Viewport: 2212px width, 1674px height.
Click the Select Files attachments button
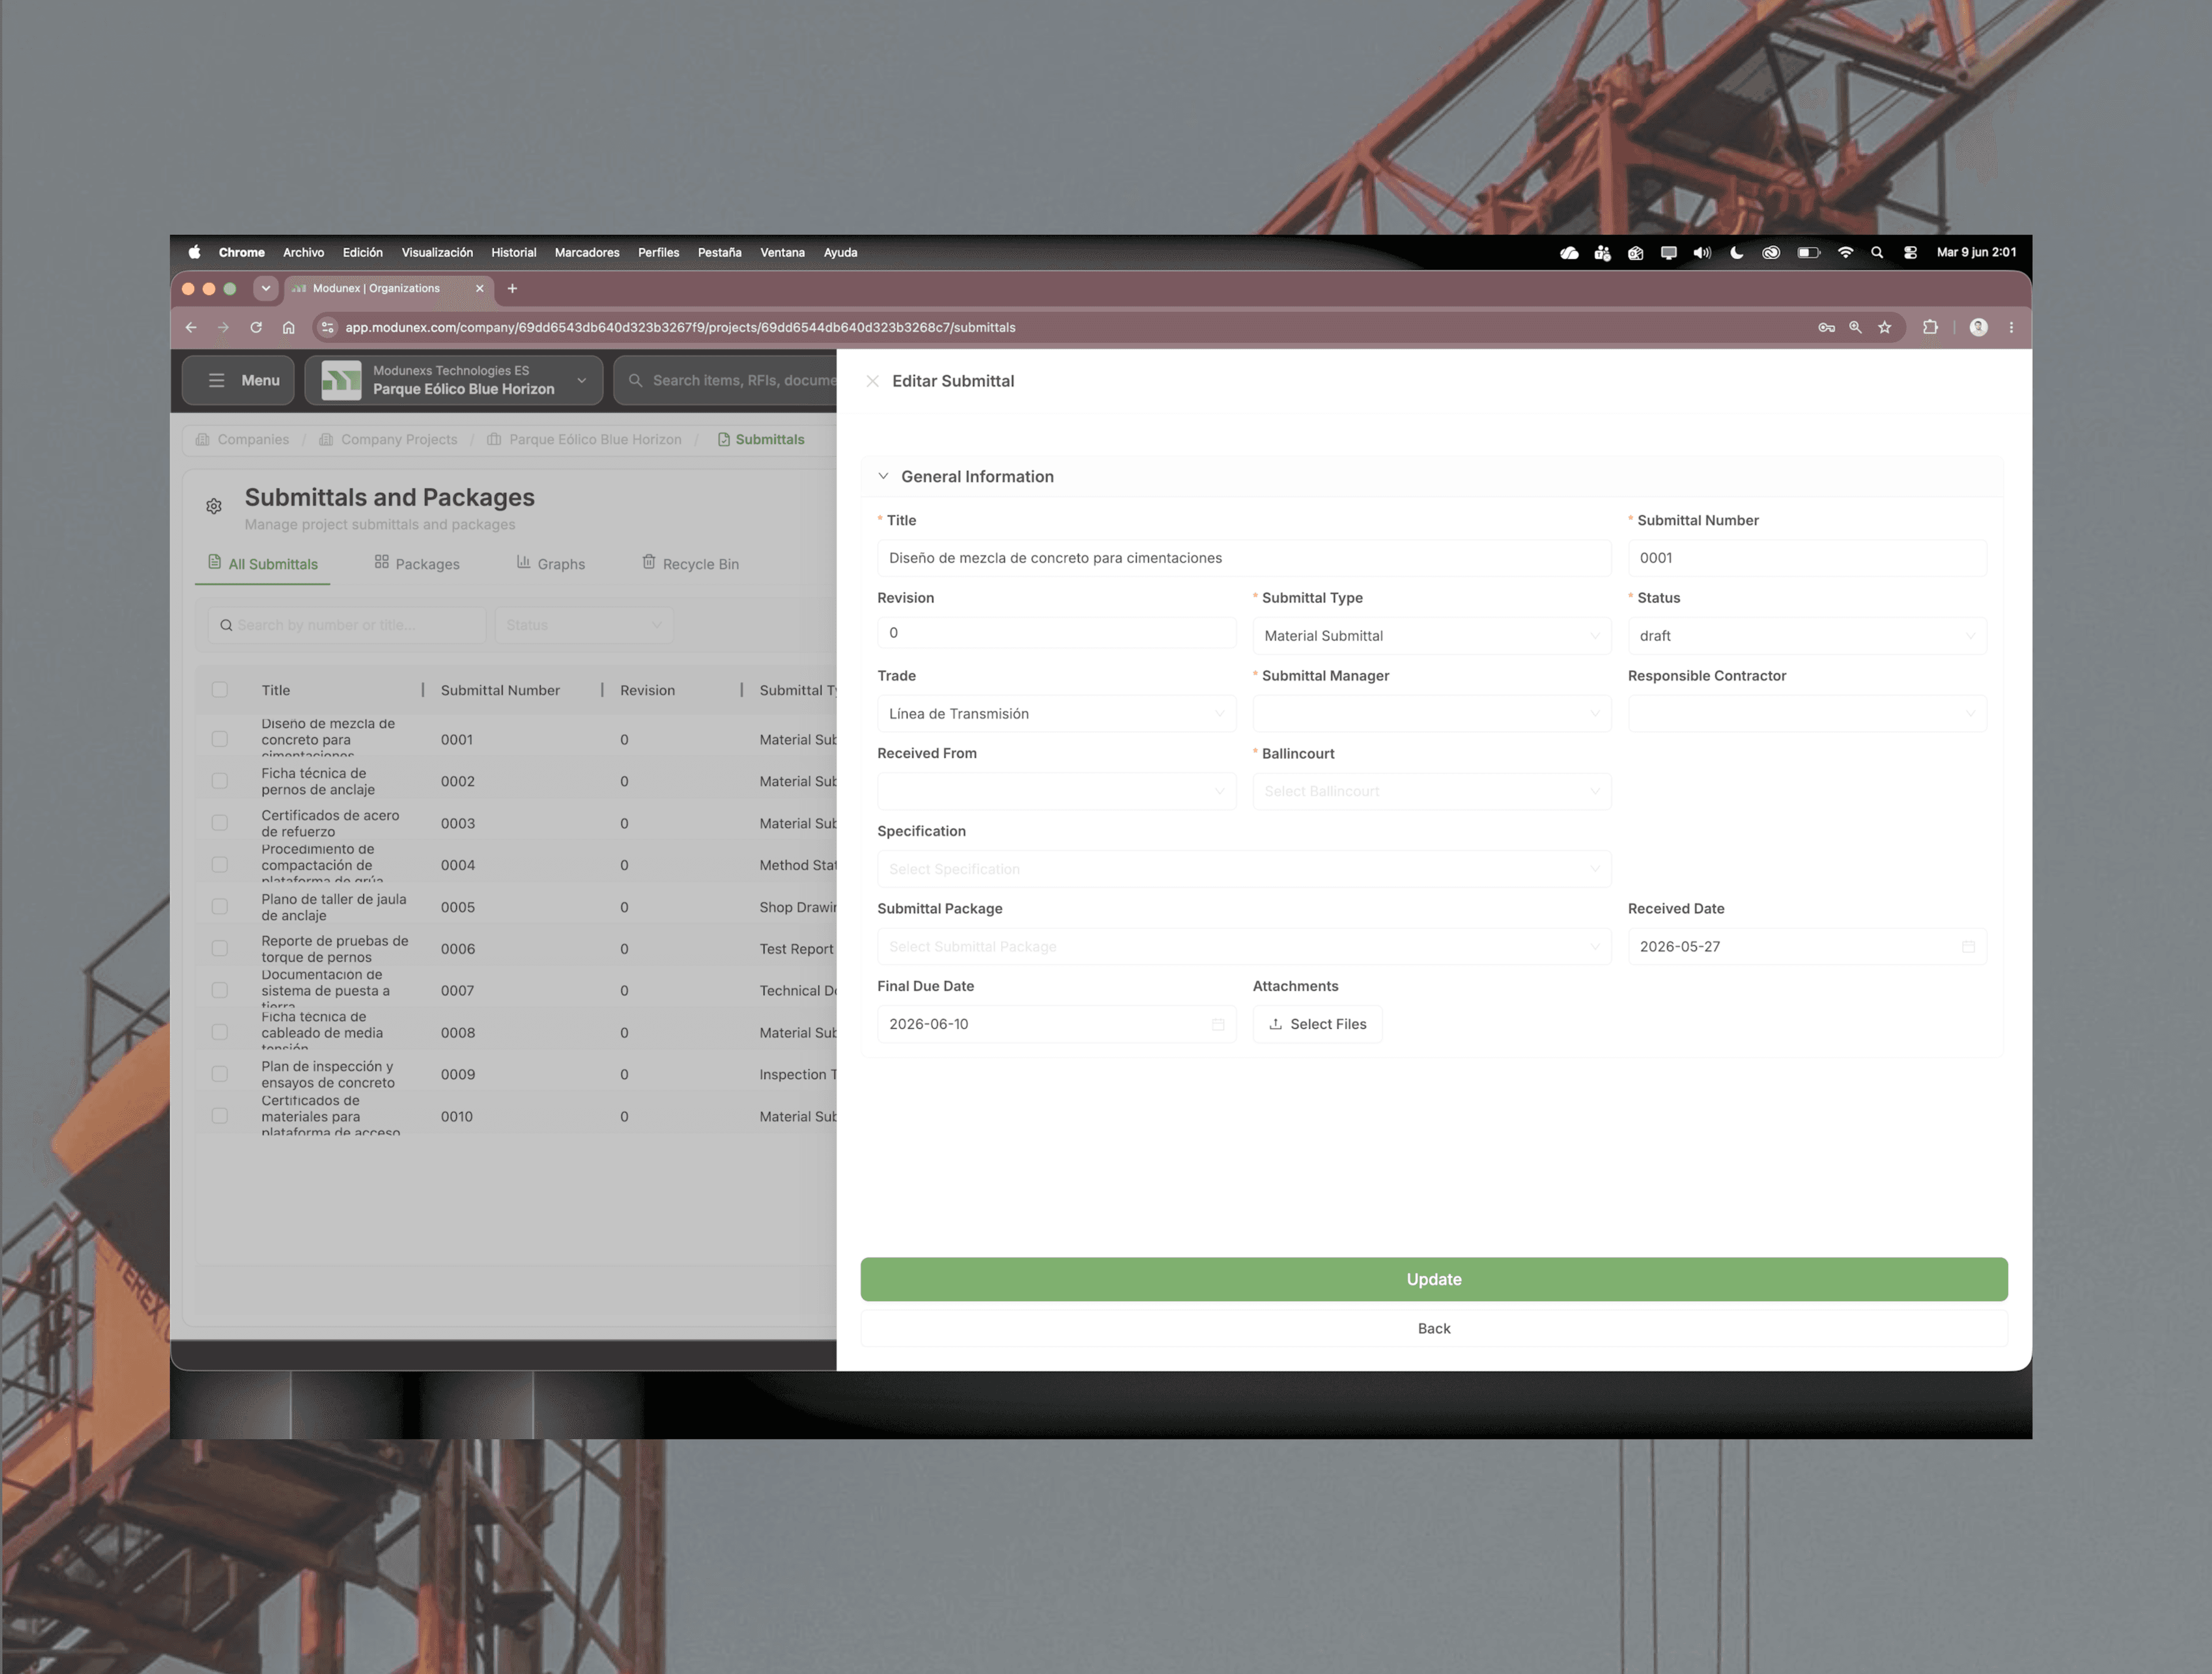(1317, 1025)
